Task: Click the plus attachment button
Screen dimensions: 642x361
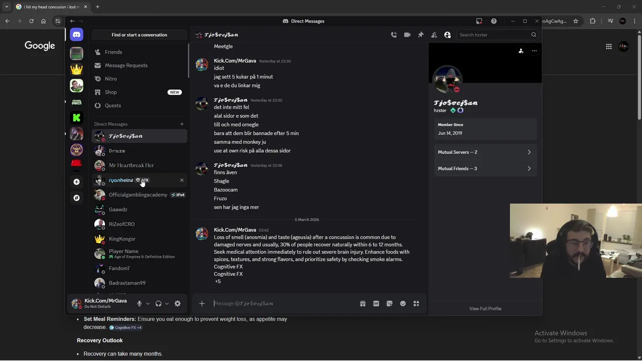Action: tap(202, 303)
